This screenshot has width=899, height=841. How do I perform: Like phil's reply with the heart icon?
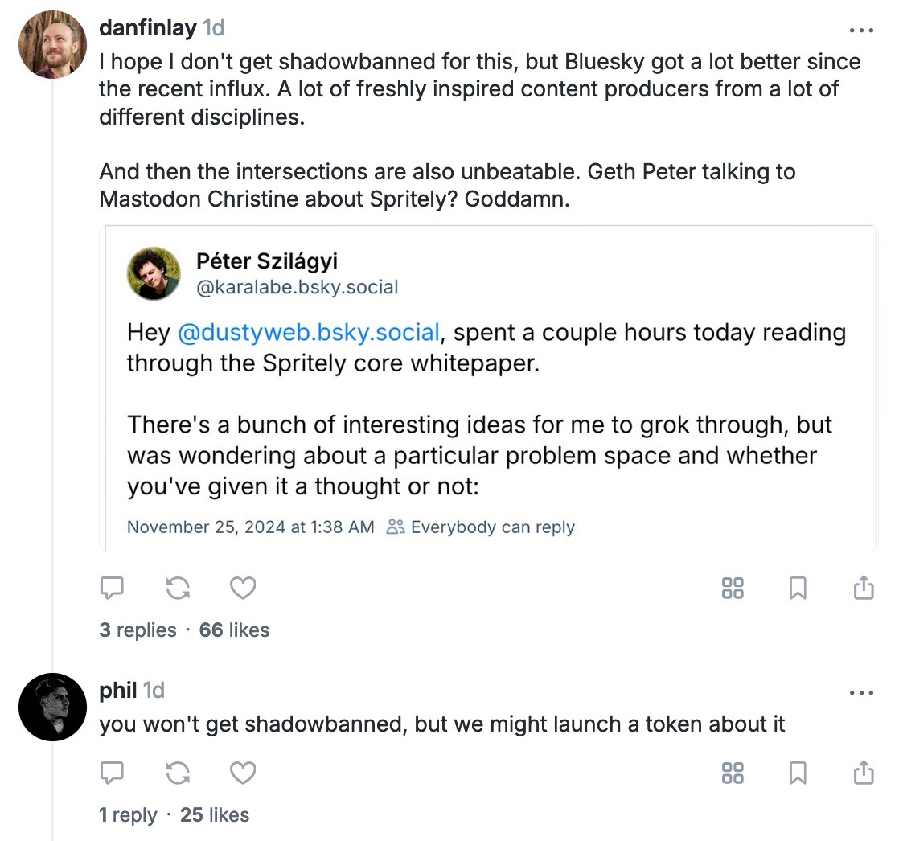click(x=243, y=773)
